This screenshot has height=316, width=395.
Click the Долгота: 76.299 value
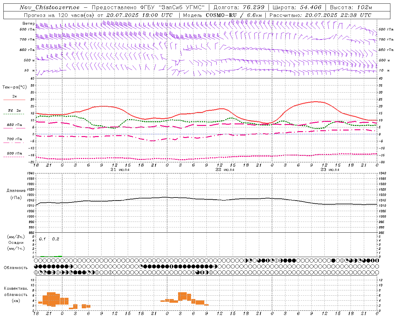point(239,7)
